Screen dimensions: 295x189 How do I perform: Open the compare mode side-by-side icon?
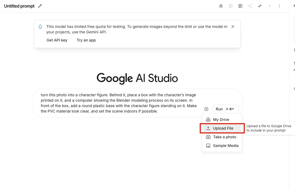click(240, 6)
